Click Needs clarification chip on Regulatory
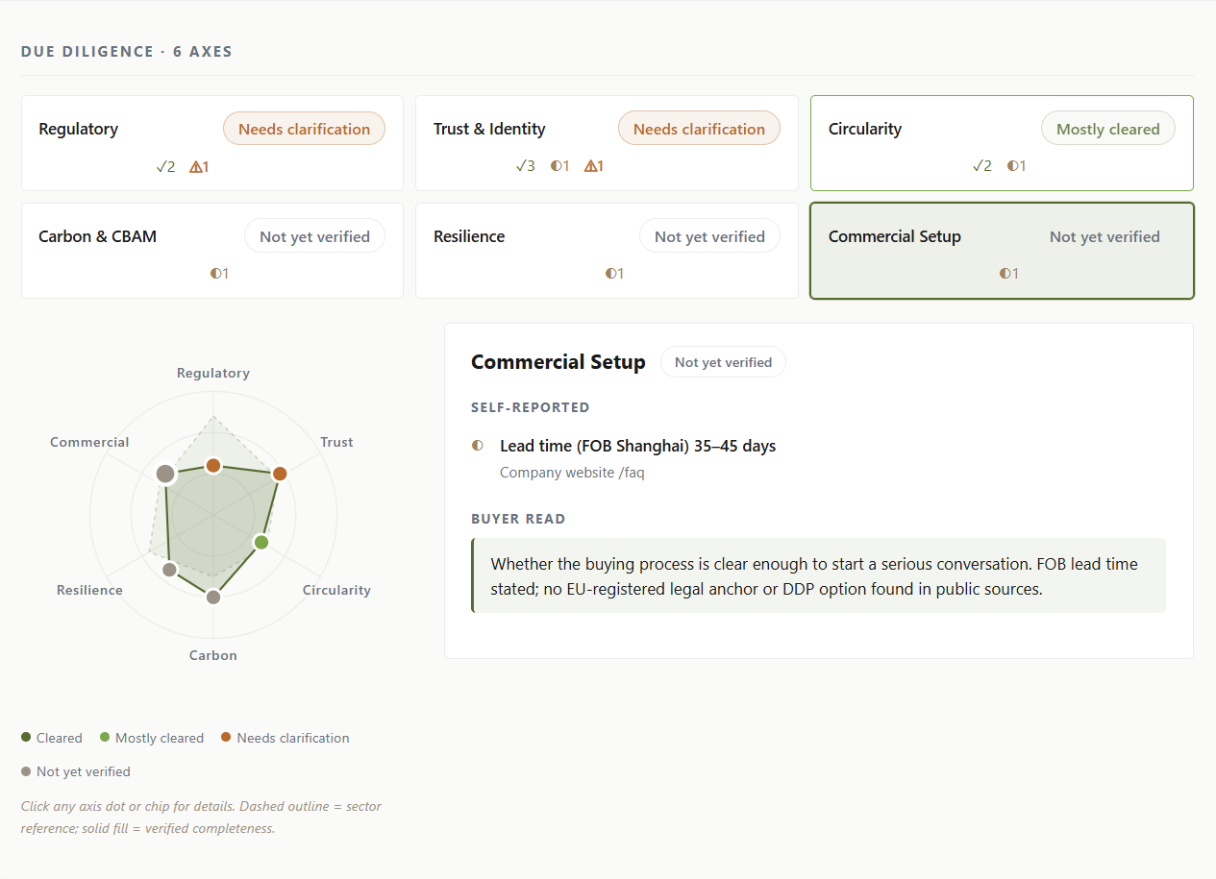The image size is (1216, 879). [x=304, y=129]
